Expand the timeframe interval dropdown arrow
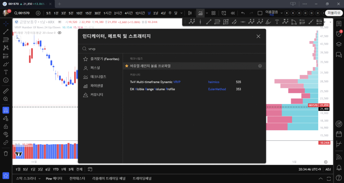Screen dimensions: 344x183 [x=182, y=13]
